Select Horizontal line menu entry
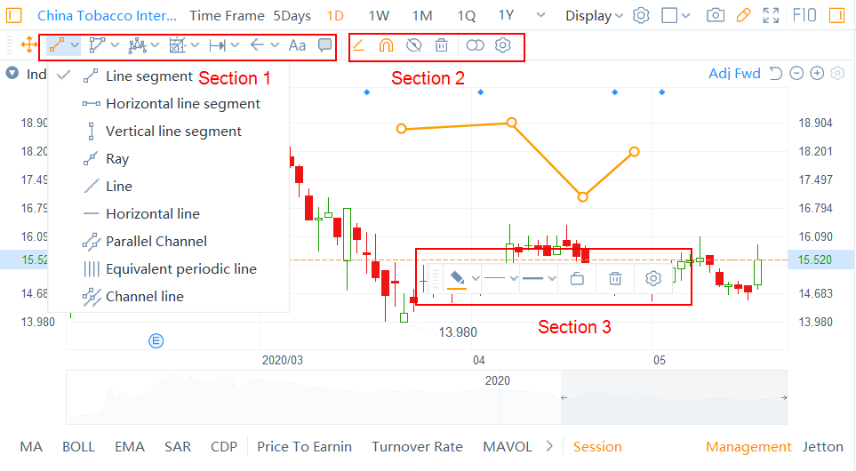 pyautogui.click(x=153, y=214)
